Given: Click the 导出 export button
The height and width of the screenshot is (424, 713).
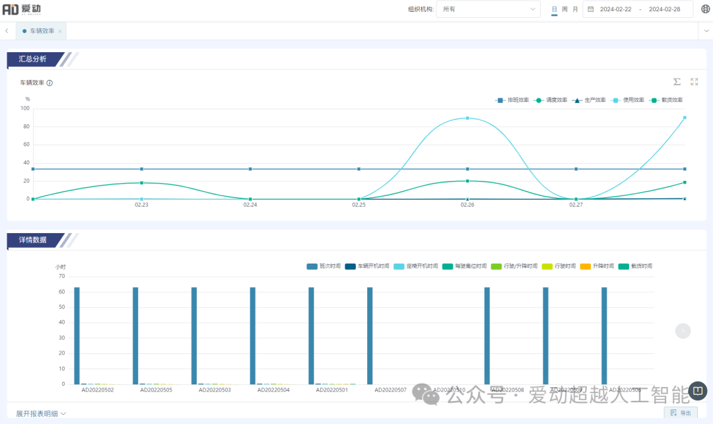Looking at the screenshot, I should click(x=680, y=413).
